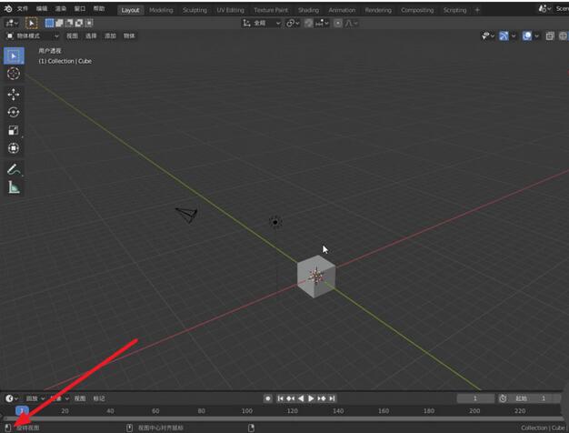Switch to the Layout workspace tab
Image resolution: width=569 pixels, height=433 pixels.
coord(130,10)
